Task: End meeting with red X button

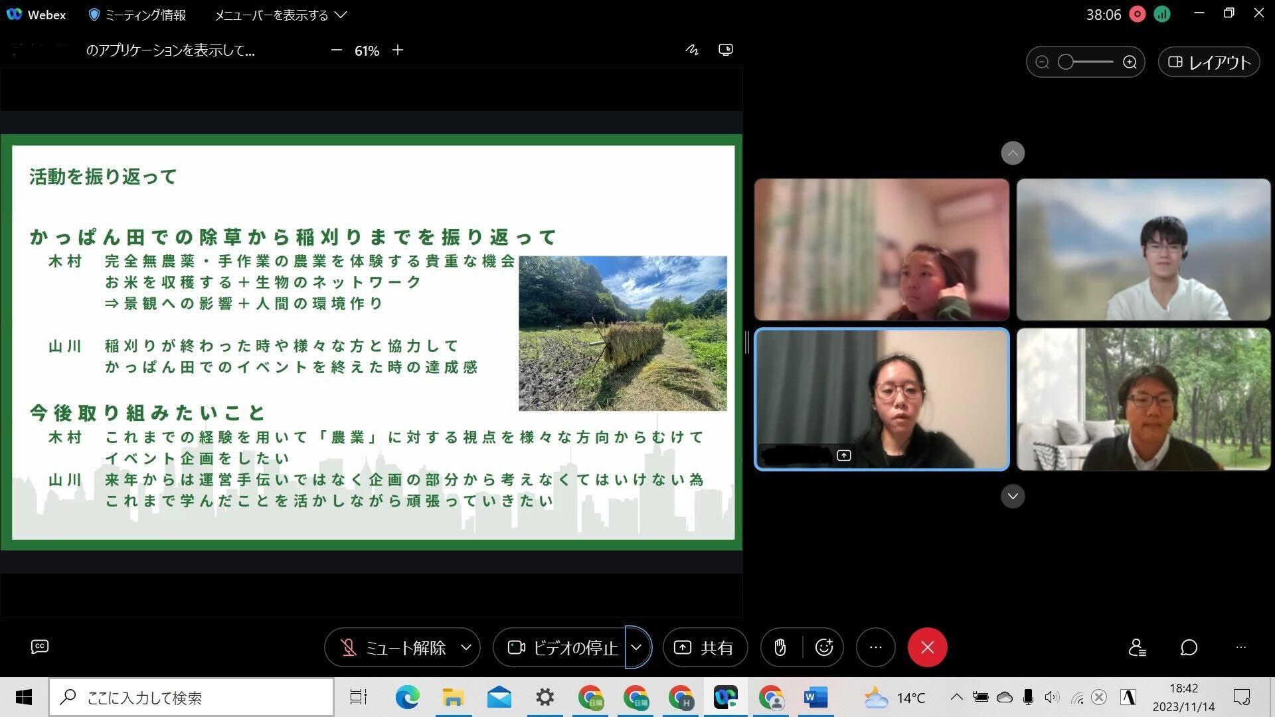Action: [927, 647]
